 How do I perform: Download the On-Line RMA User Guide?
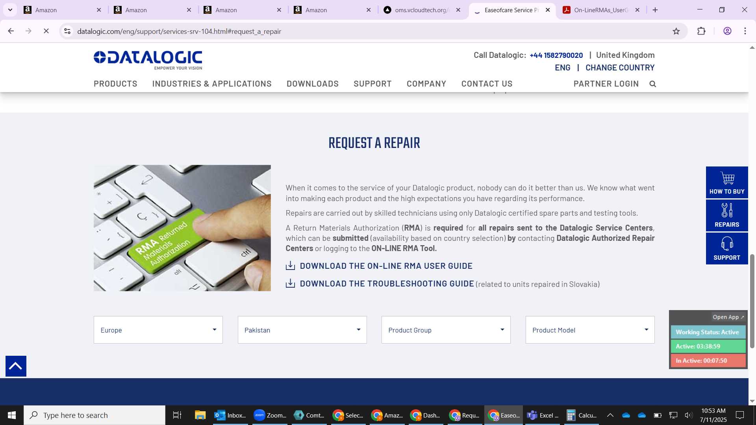[x=386, y=266]
